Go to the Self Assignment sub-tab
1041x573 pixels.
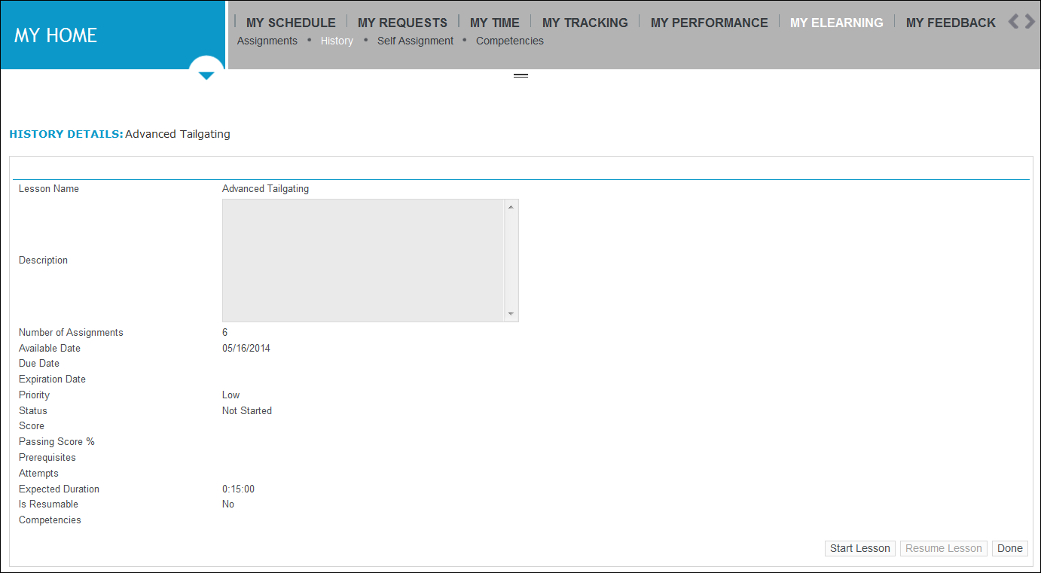415,41
